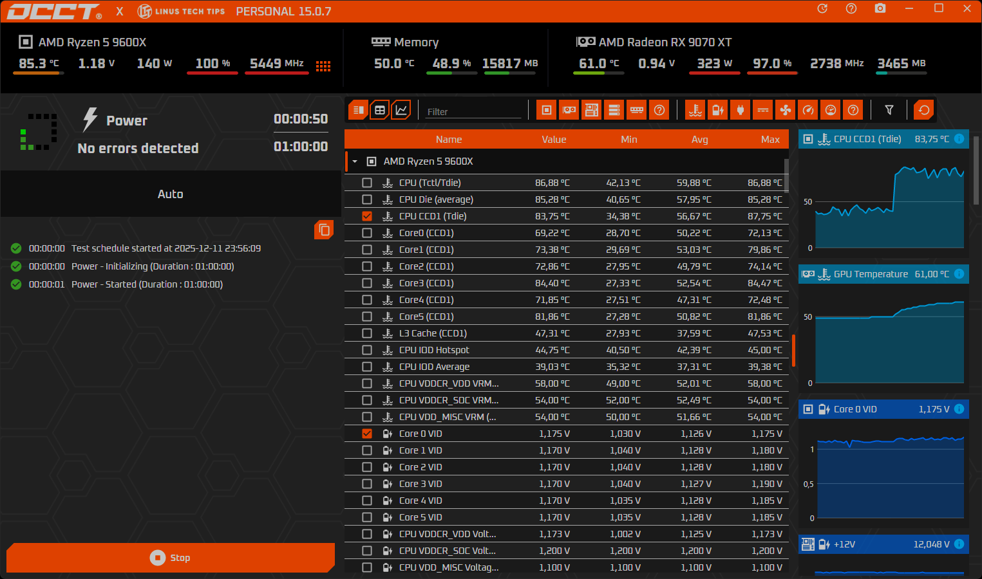Sort by the Avg column header
Viewport: 982px width, 579px height.
pyautogui.click(x=700, y=140)
